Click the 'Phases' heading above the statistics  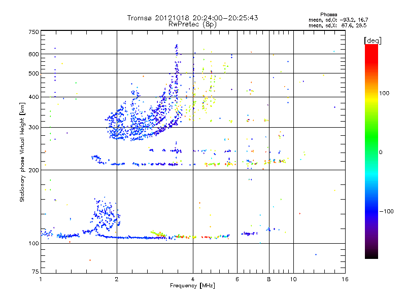pos(328,15)
